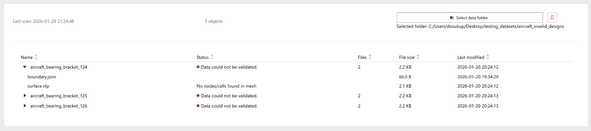The height and width of the screenshot is (131, 591).
Task: Click aircraft_bearing_bracket_126 name
Action: coord(59,106)
